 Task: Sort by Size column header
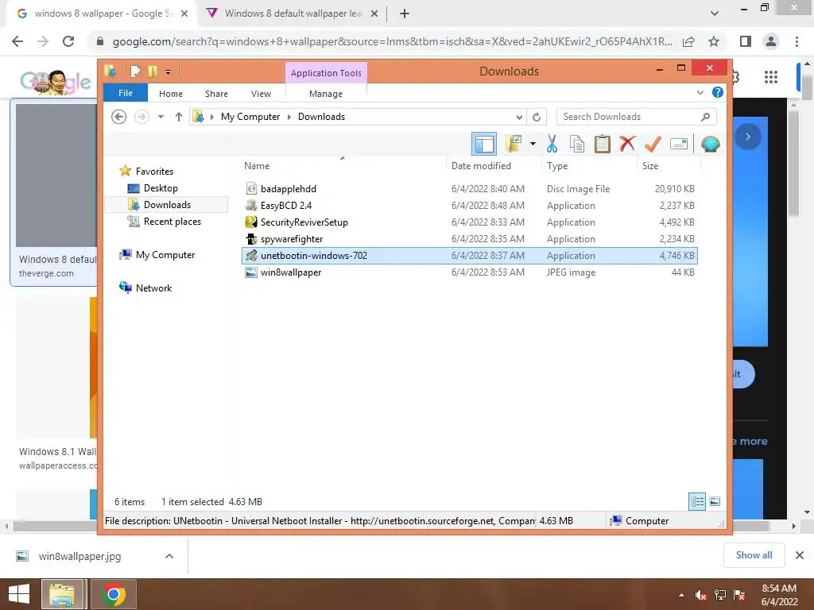tap(669, 166)
